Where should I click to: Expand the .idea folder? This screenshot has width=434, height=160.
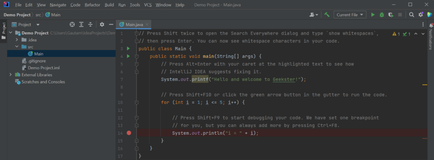pyautogui.click(x=17, y=40)
